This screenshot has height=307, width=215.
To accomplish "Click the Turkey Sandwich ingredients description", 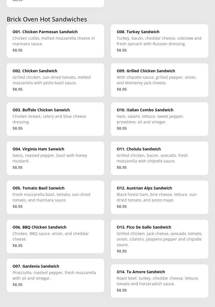I will click(x=159, y=41).
